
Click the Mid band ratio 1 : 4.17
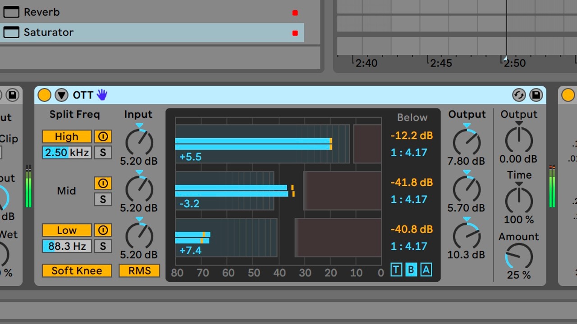click(409, 199)
